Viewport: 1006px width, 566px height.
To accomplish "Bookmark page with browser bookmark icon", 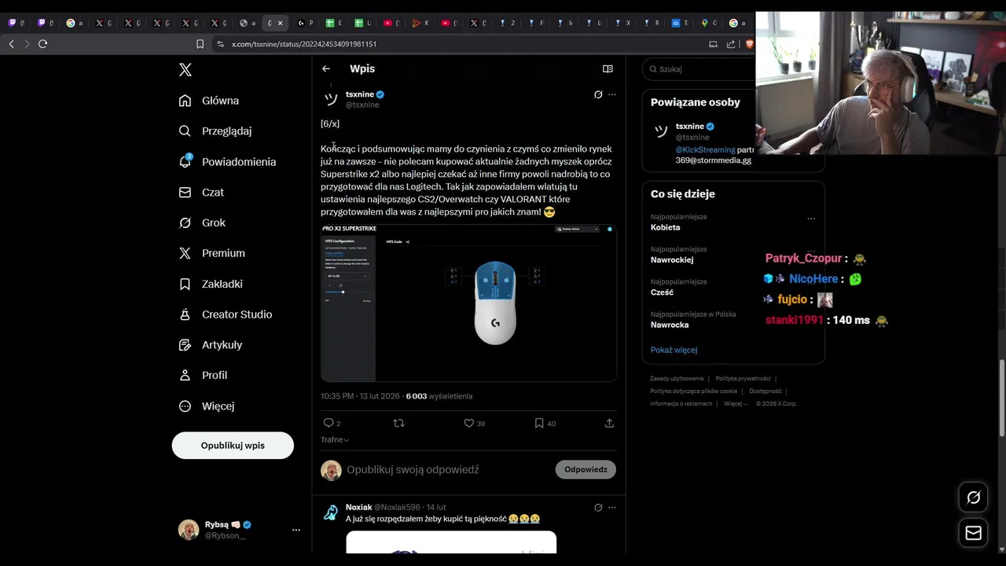I will pyautogui.click(x=200, y=44).
